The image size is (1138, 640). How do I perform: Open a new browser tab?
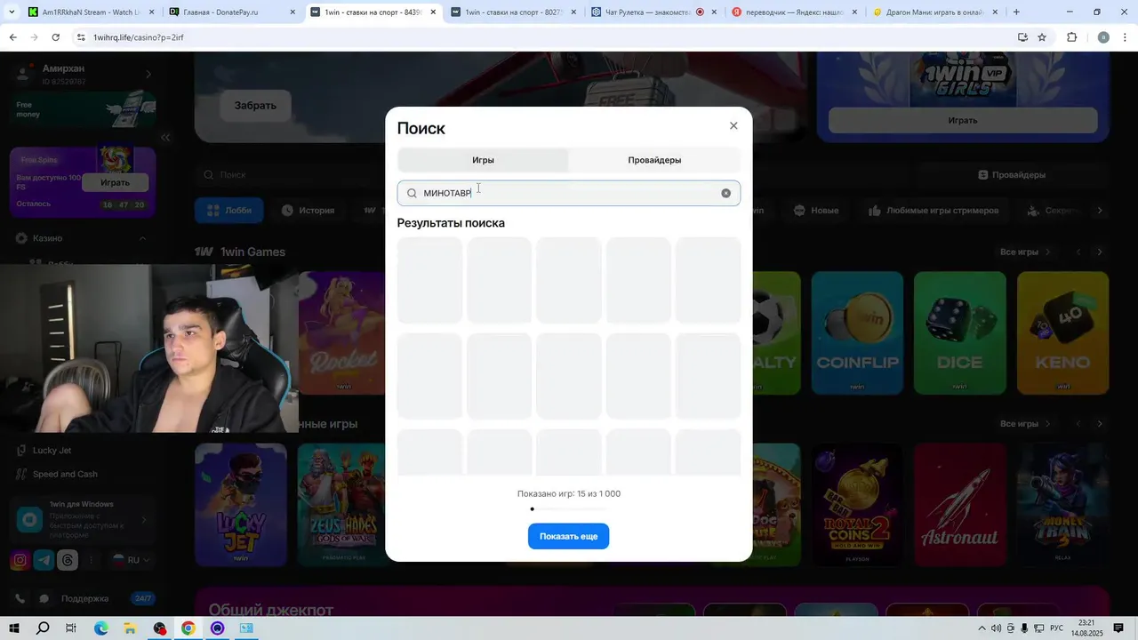(1016, 12)
